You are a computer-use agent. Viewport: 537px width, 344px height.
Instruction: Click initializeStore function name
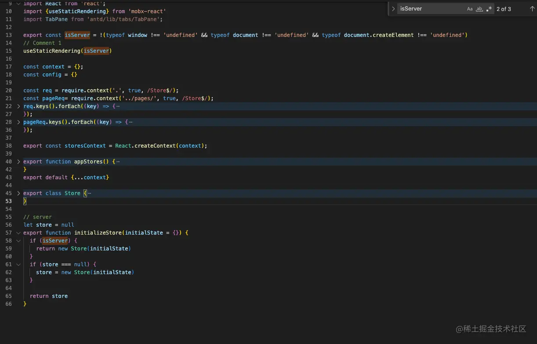(98, 233)
